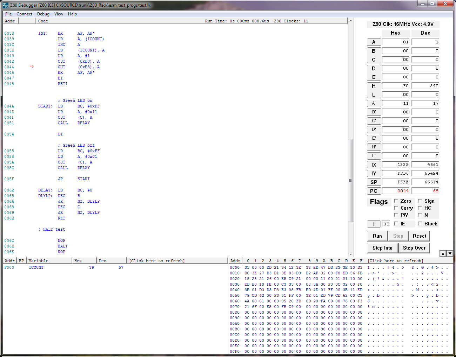Open the Connect menu

(x=24, y=14)
